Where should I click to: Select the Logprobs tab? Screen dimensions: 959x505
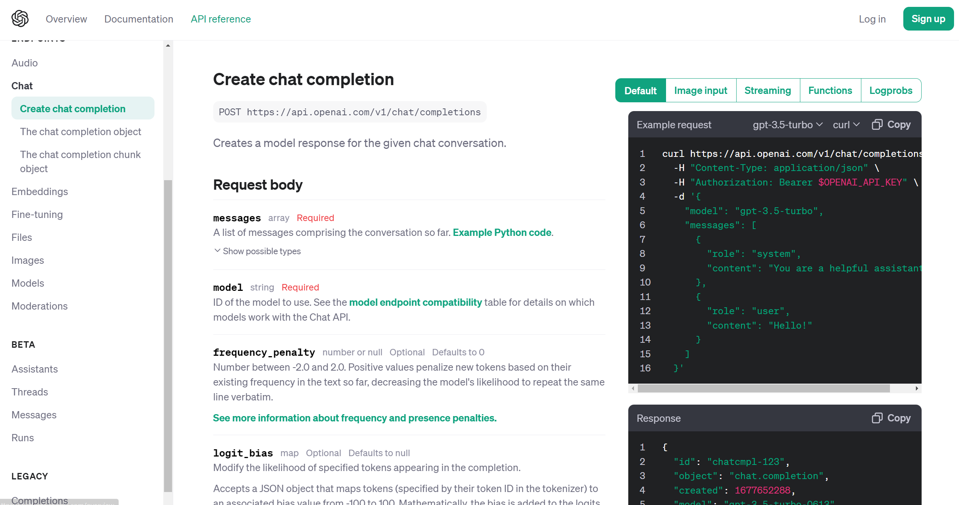pyautogui.click(x=891, y=90)
